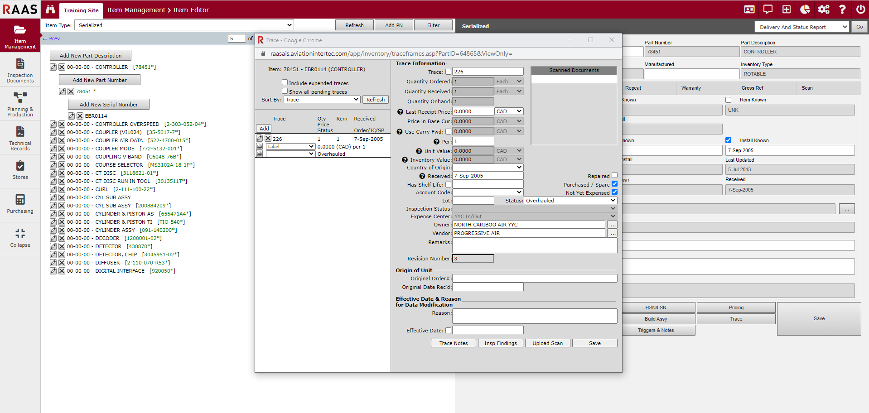The width and height of the screenshot is (869, 413).
Task: Click the binoculars search icon
Action: click(50, 10)
